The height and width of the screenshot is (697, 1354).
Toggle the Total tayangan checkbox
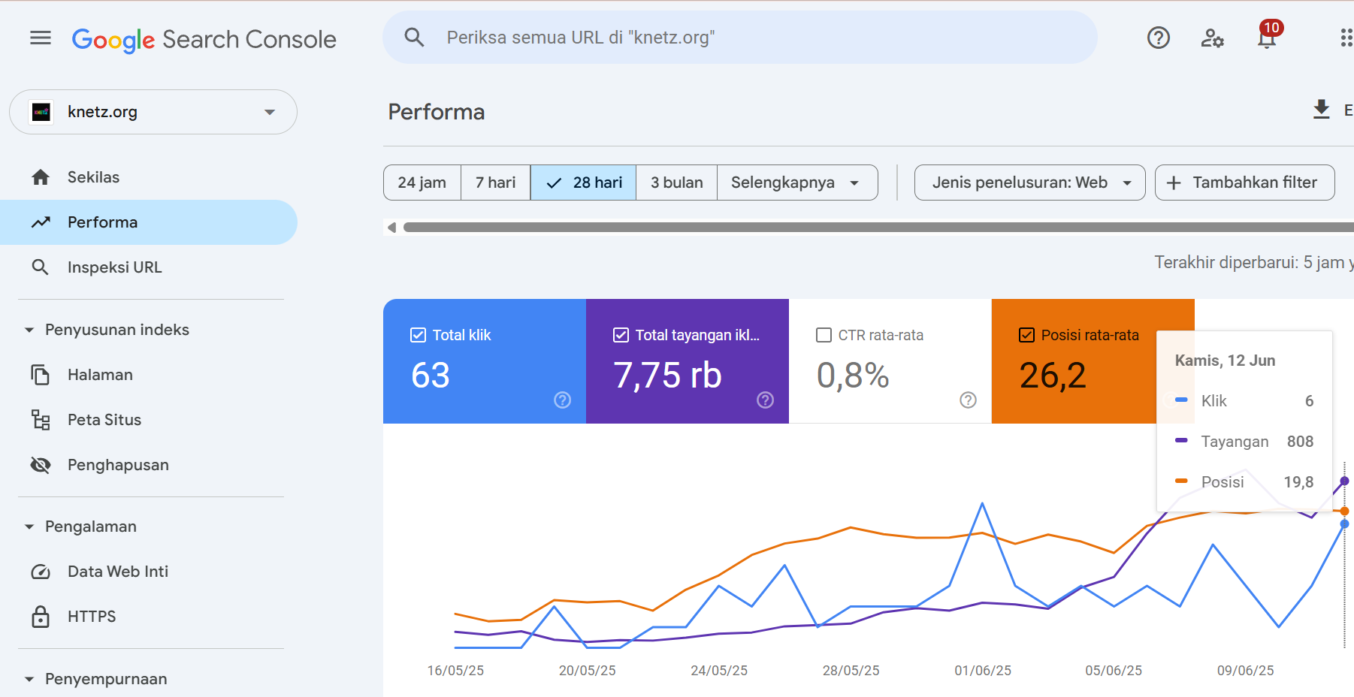621,335
